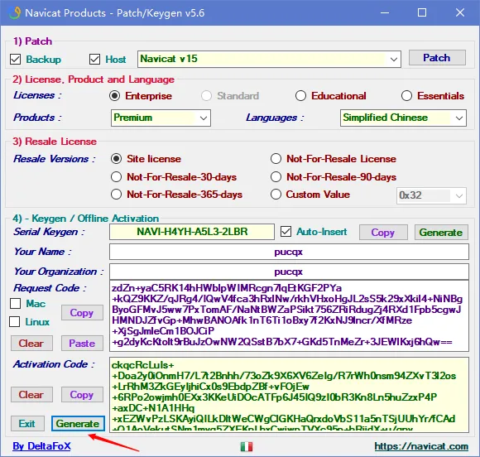Generate a new serial key
Image resolution: width=480 pixels, height=457 pixels.
click(441, 232)
